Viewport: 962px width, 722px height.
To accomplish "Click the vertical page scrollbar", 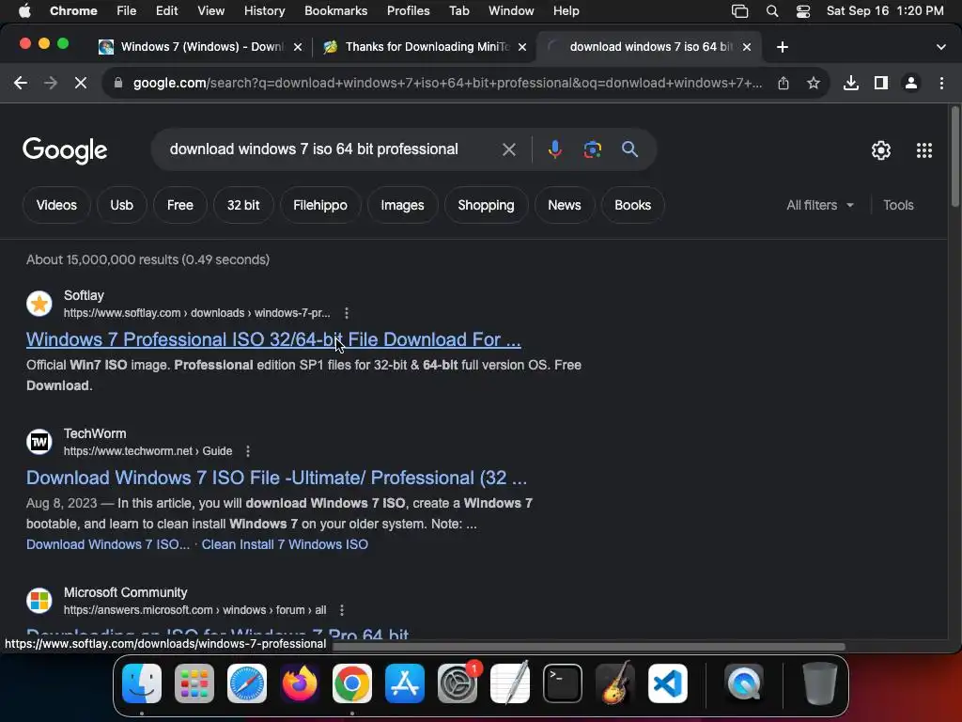I will [954, 157].
